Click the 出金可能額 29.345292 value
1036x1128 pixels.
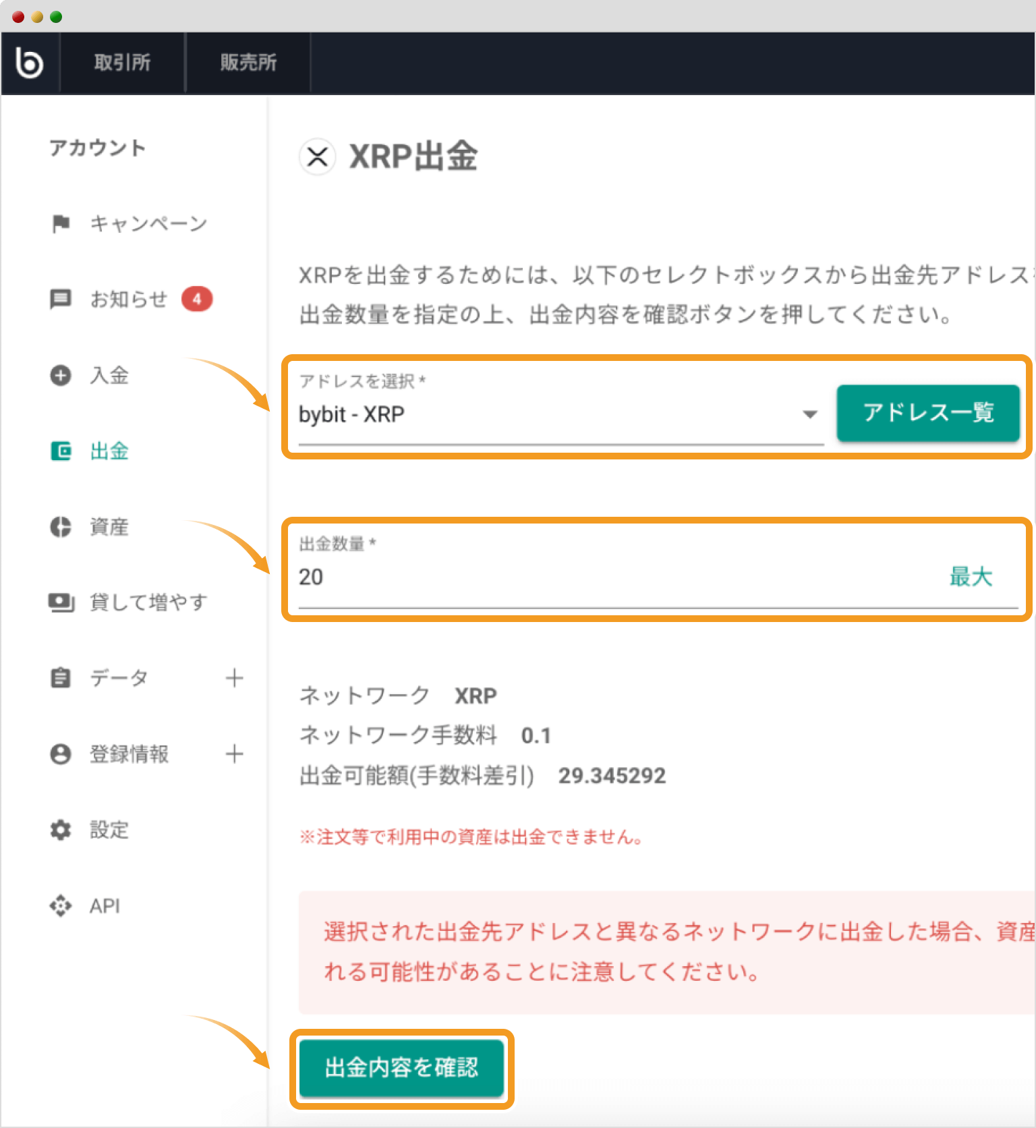(612, 776)
